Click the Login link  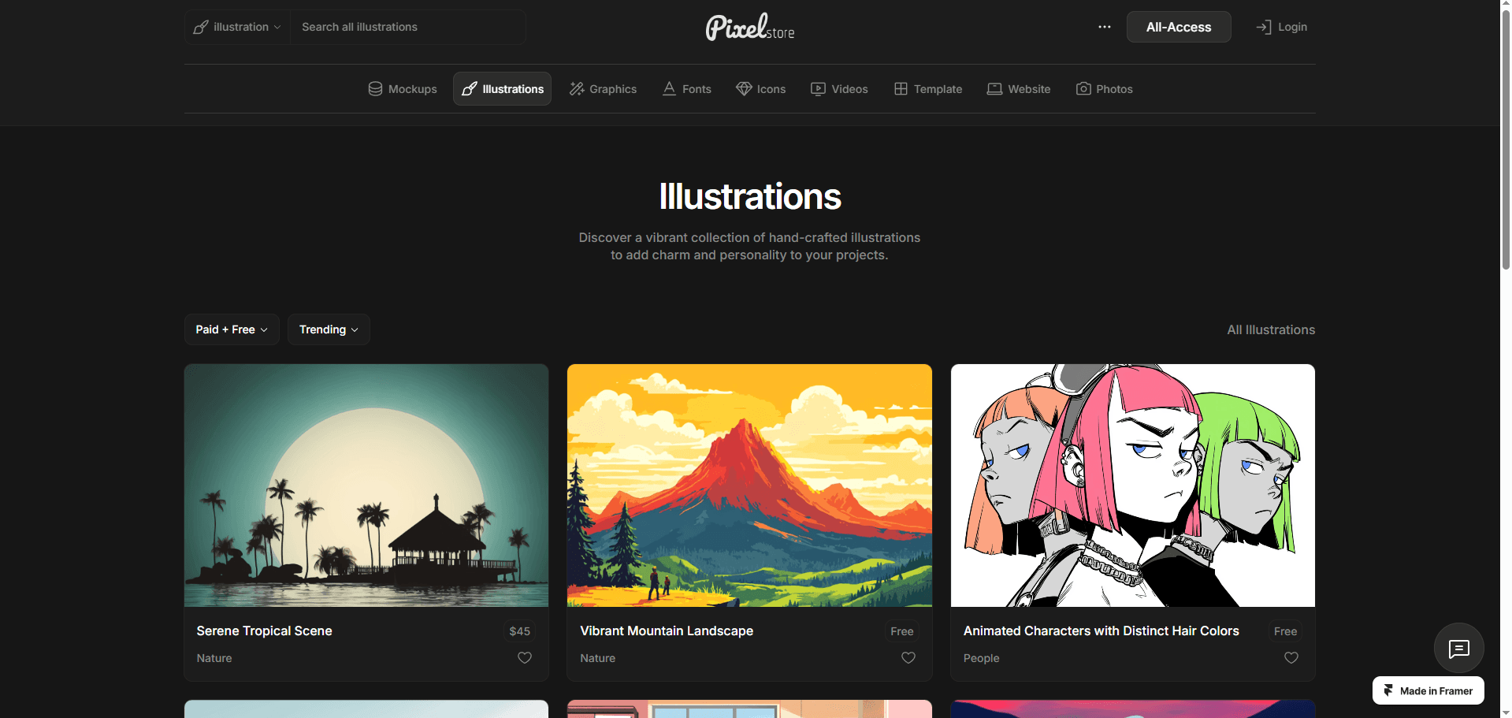pyautogui.click(x=1281, y=27)
